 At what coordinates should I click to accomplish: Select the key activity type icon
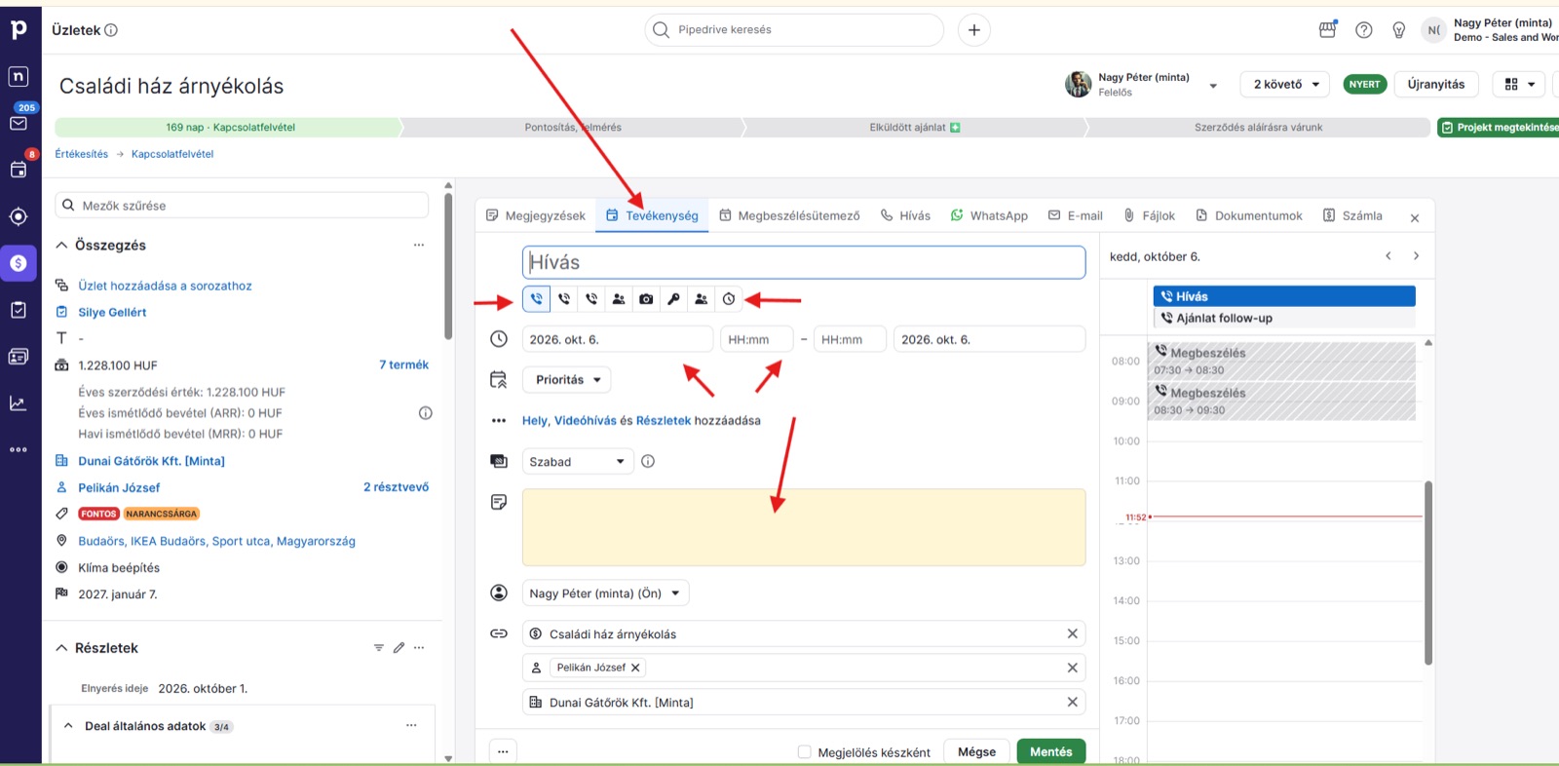pos(673,299)
